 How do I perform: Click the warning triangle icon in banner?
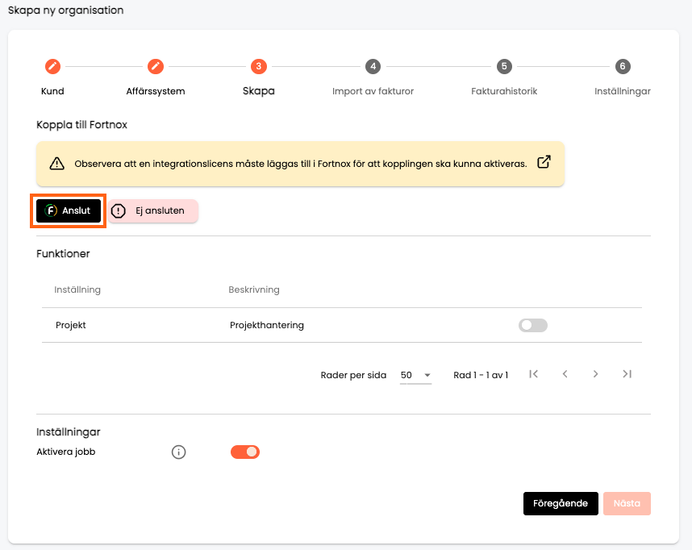click(x=57, y=164)
